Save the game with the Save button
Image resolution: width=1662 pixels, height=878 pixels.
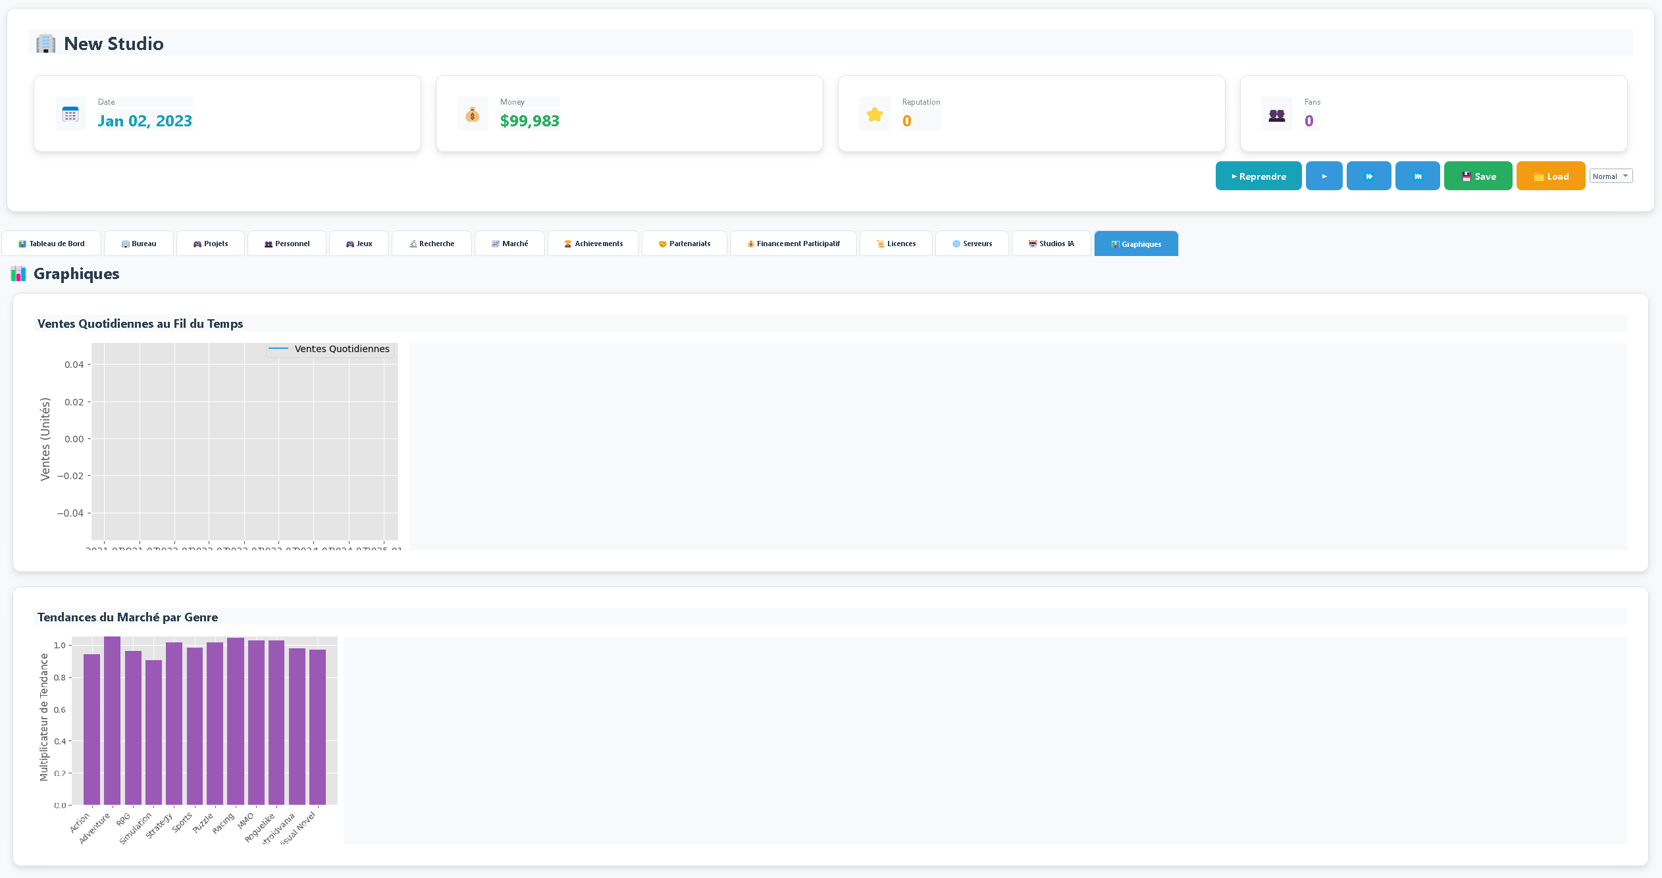(x=1478, y=176)
